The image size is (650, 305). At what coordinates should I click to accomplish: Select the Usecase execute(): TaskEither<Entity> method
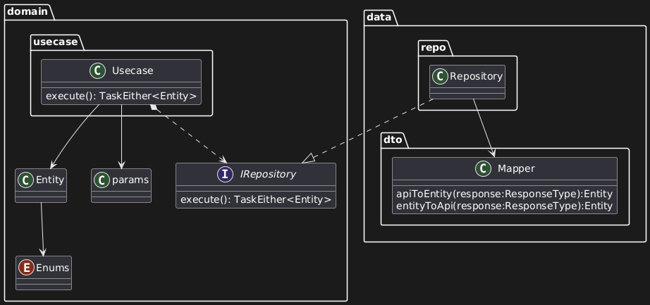click(121, 96)
